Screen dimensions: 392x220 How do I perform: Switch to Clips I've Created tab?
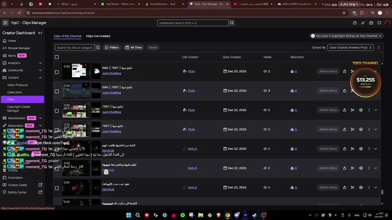point(98,36)
